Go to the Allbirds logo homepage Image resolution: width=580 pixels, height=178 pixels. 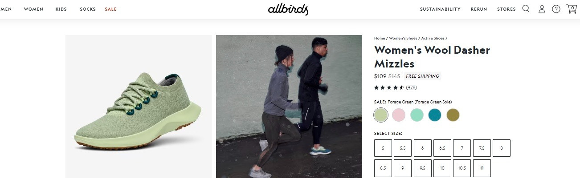coord(288,9)
